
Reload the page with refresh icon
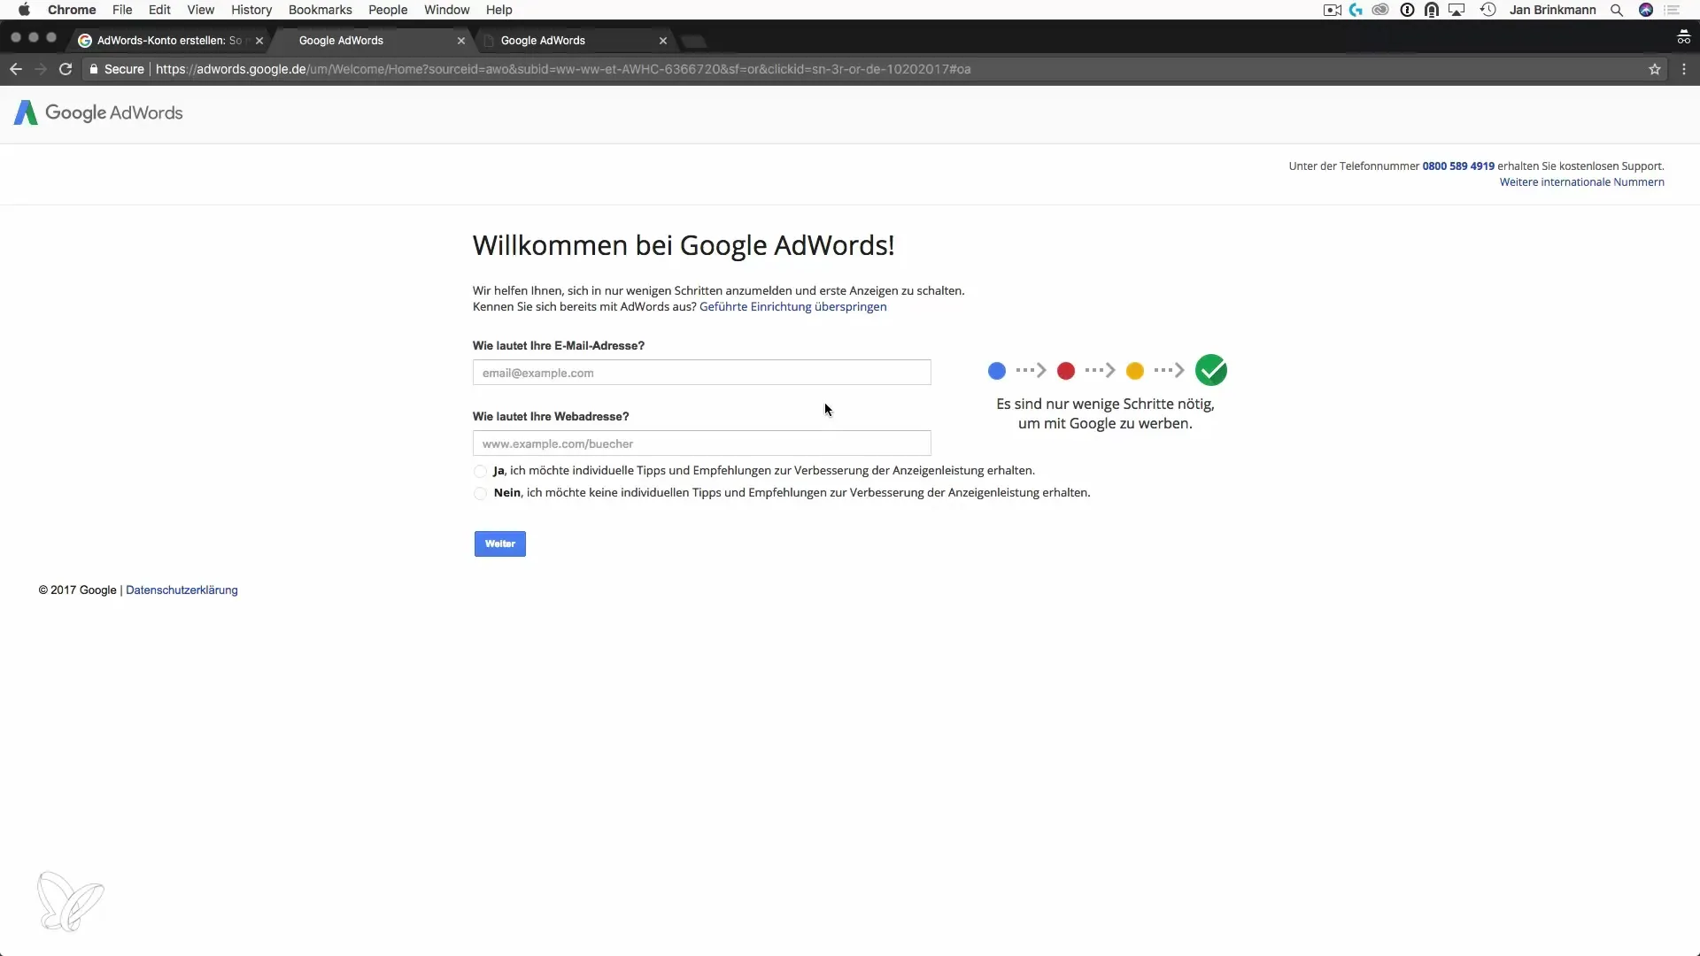tap(66, 69)
